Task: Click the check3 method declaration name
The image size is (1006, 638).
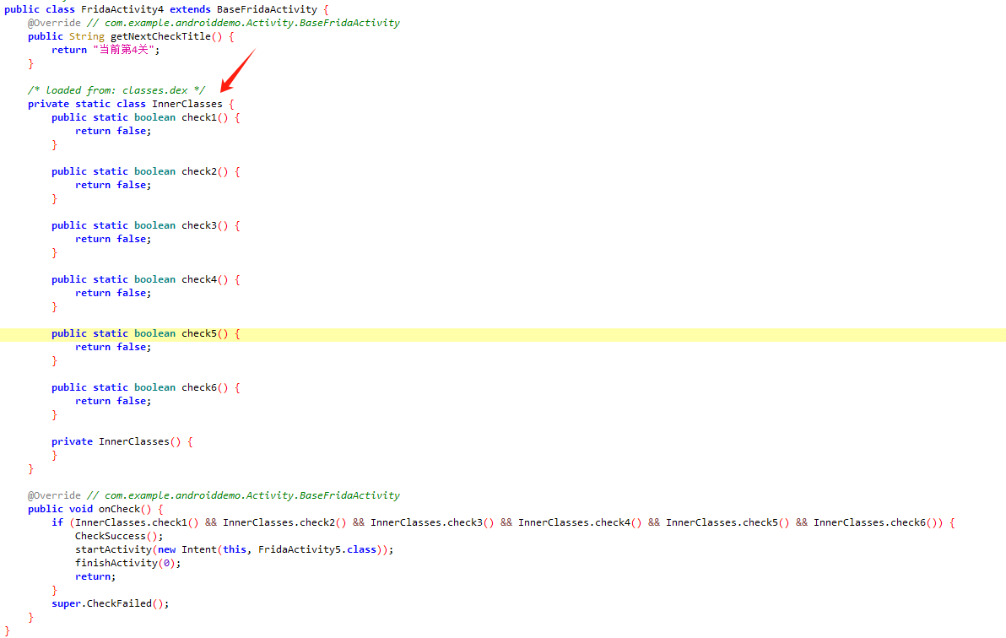Action: coord(199,225)
